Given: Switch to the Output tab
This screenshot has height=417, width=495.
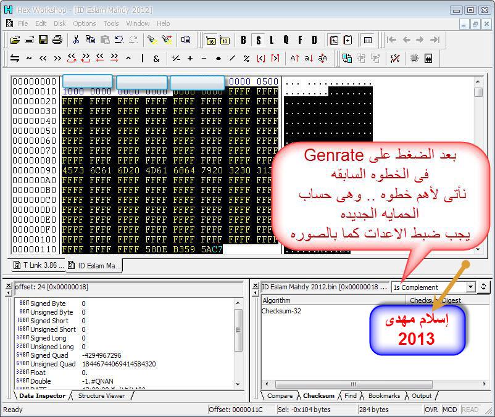Looking at the screenshot, I should (422, 395).
